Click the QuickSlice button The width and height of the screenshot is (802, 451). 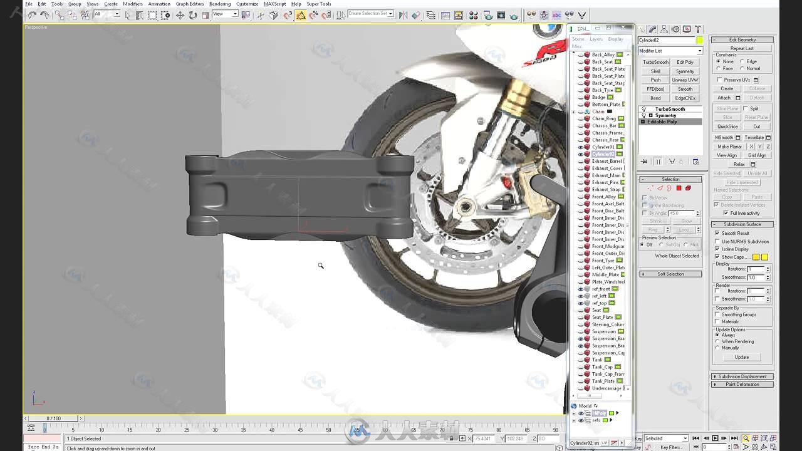727,127
